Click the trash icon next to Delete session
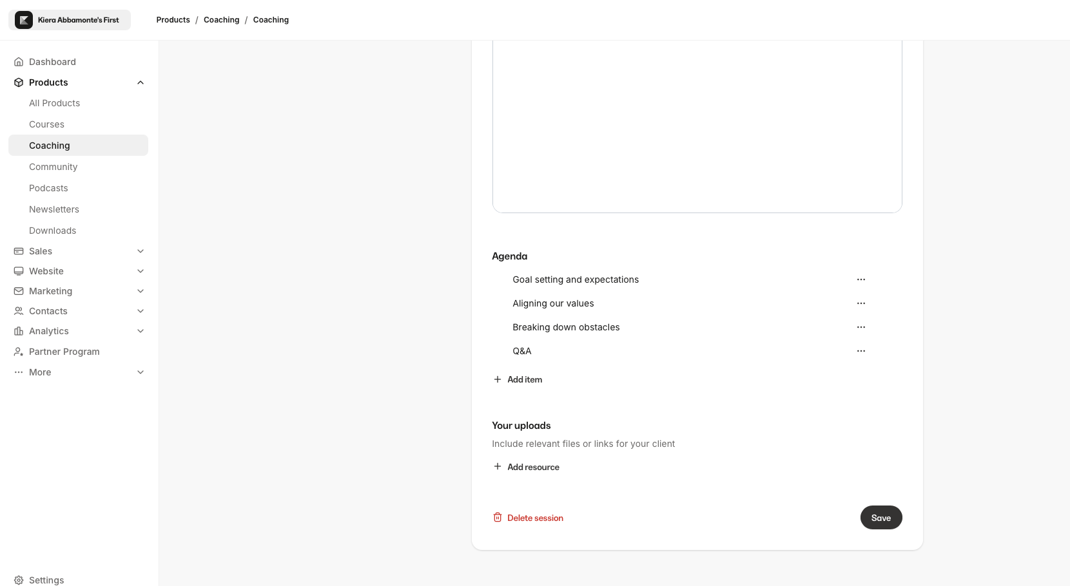This screenshot has height=586, width=1070. 497,517
